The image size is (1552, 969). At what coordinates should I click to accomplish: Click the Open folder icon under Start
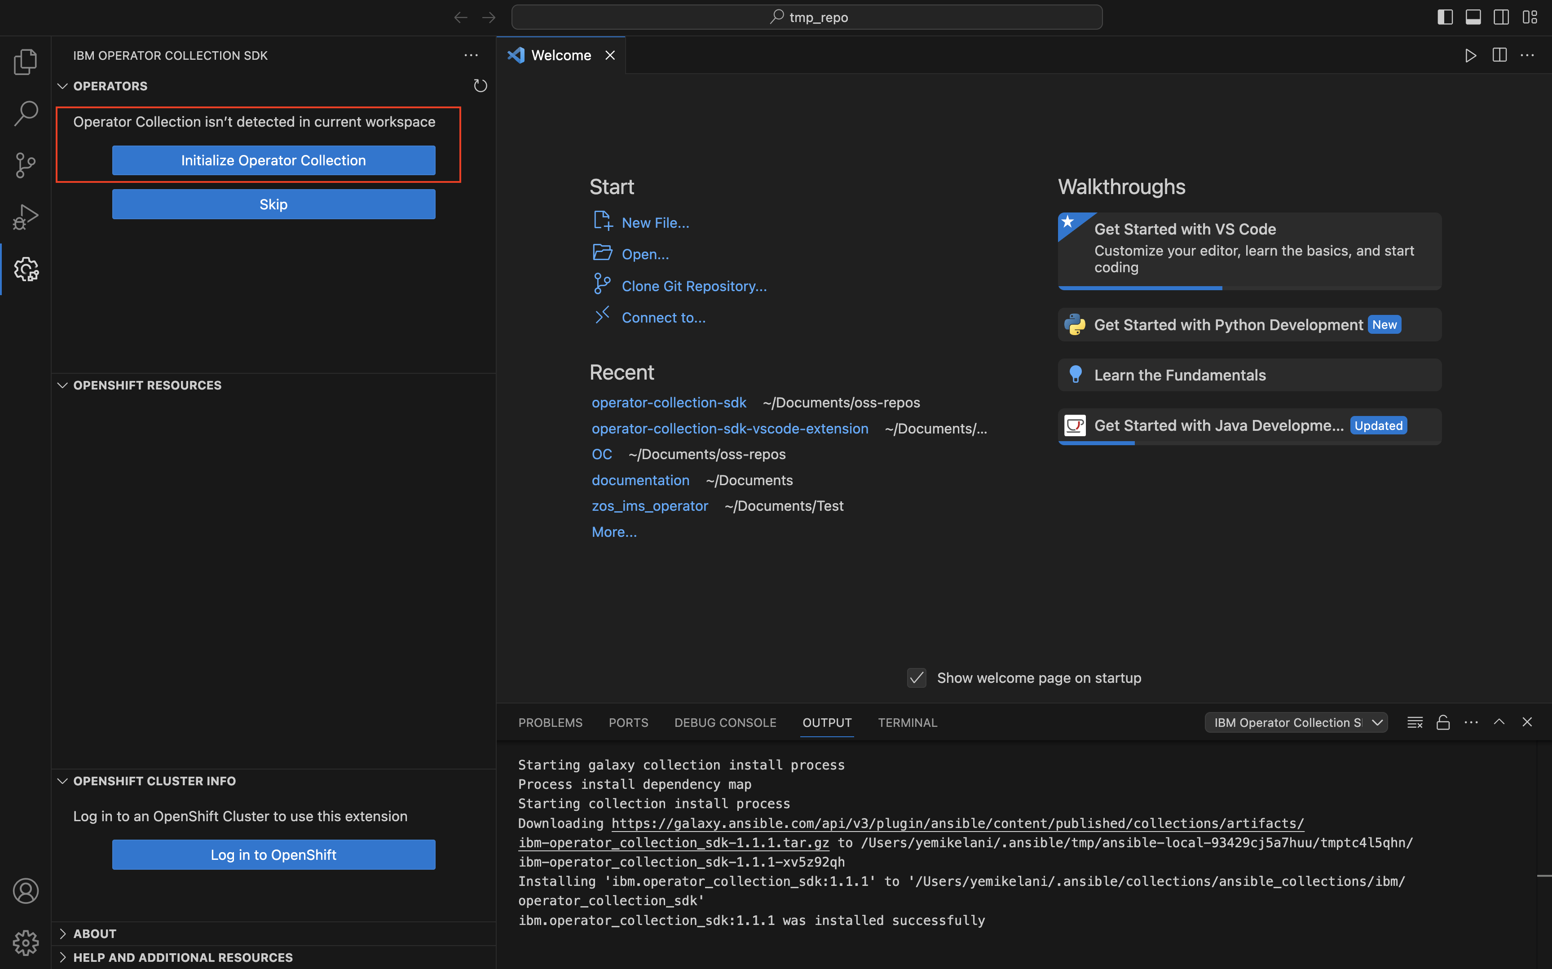(x=602, y=252)
